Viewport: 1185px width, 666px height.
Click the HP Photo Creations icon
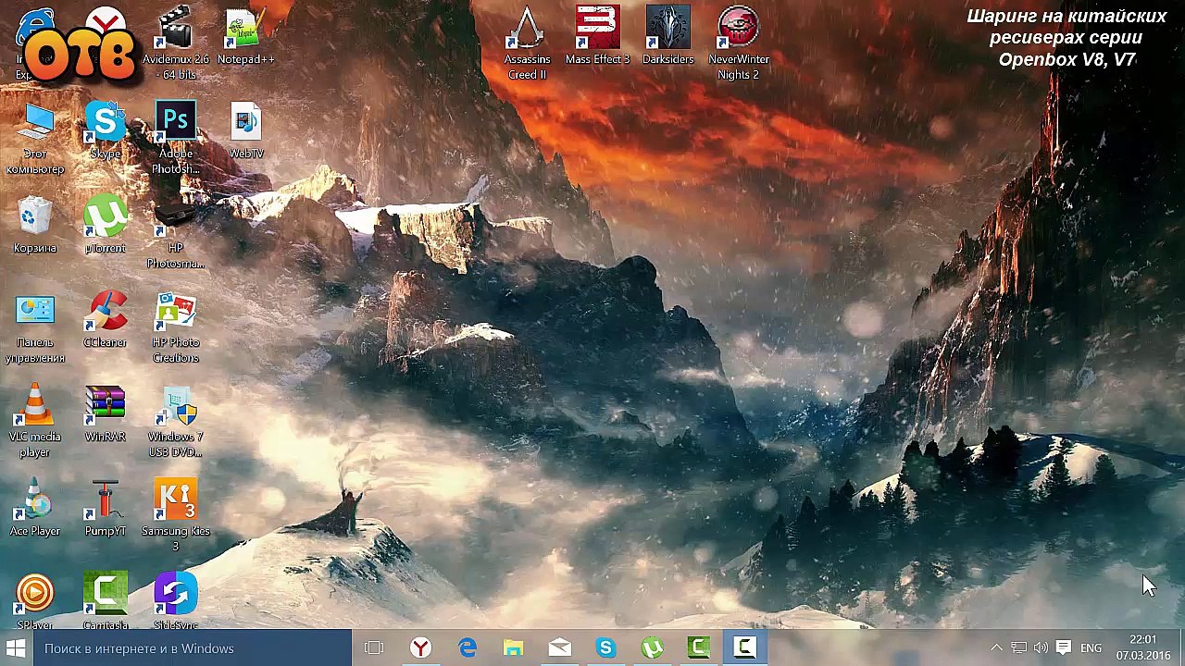tap(176, 327)
